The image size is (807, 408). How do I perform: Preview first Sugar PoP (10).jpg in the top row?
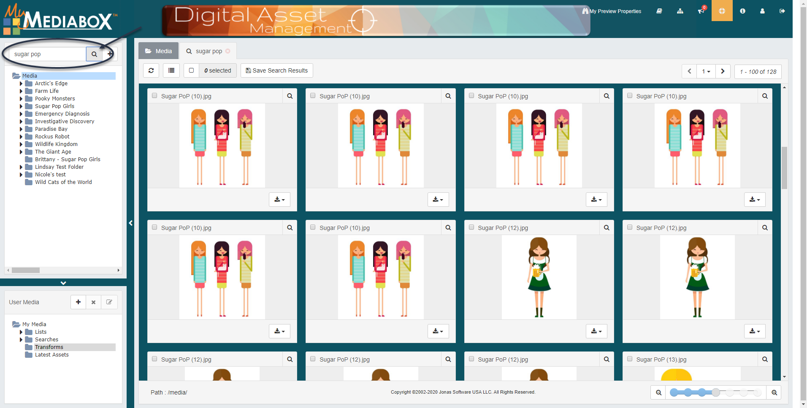290,96
